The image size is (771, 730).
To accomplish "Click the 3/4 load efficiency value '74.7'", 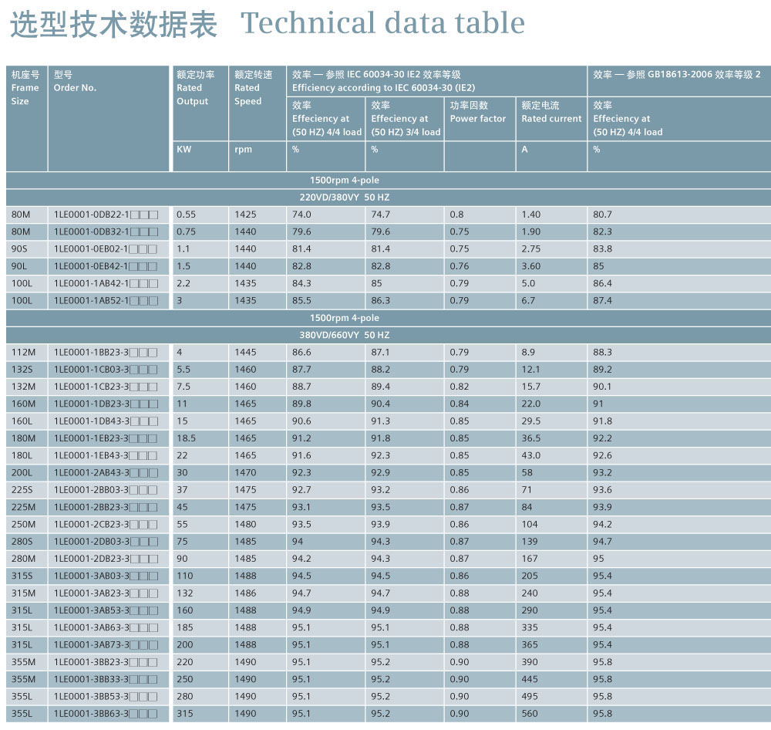I will pyautogui.click(x=380, y=214).
